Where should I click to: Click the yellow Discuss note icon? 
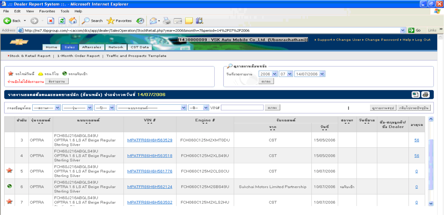[x=189, y=21]
